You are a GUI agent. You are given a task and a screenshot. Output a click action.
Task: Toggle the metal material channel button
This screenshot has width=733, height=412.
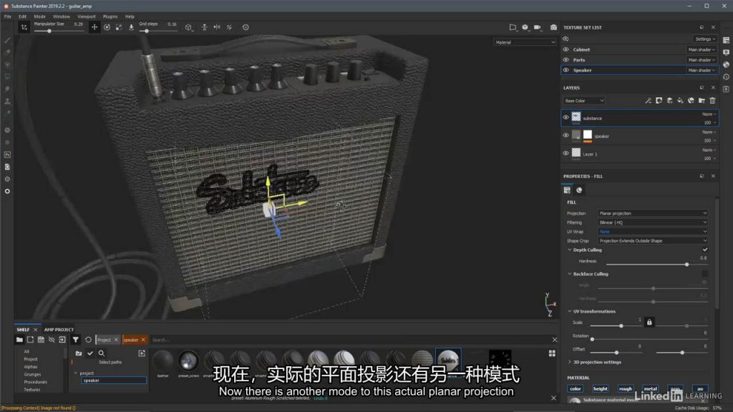click(x=650, y=388)
